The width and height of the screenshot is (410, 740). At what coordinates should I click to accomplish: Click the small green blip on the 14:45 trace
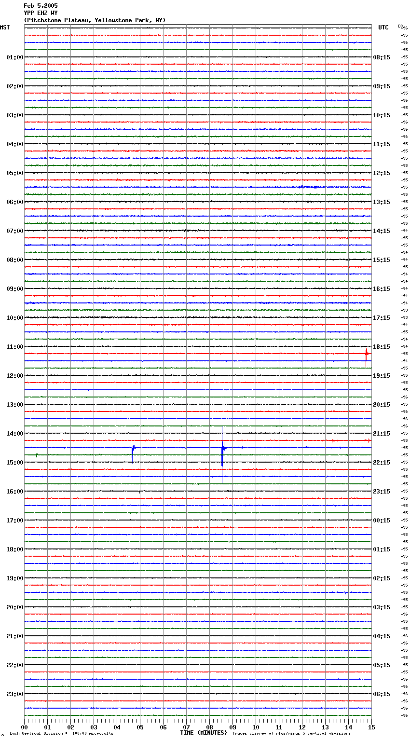37,455
